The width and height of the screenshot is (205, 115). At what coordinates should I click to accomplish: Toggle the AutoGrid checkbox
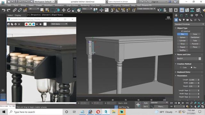pos(182,31)
